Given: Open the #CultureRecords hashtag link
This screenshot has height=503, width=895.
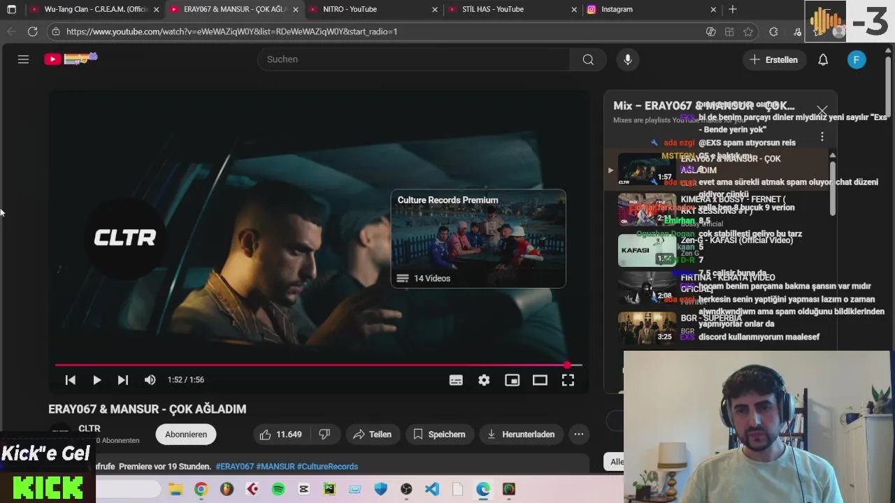Looking at the screenshot, I should point(327,467).
